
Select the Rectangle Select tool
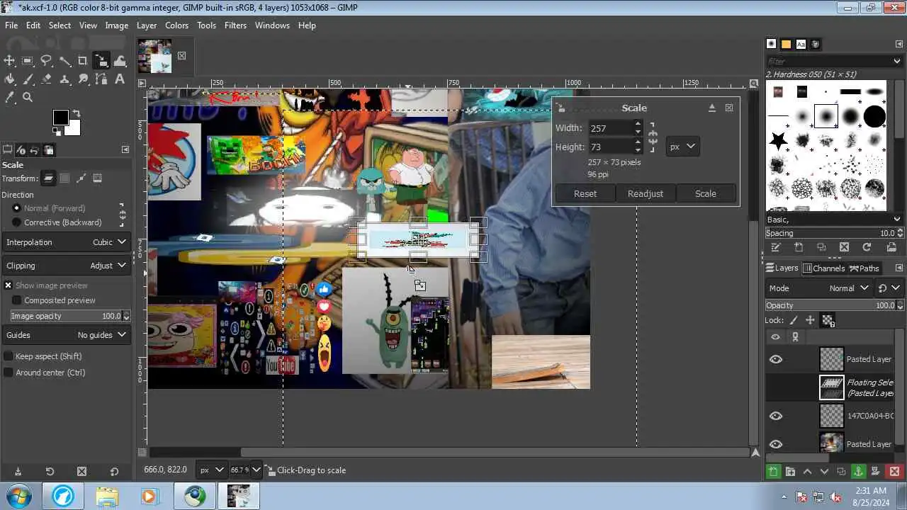tap(28, 61)
